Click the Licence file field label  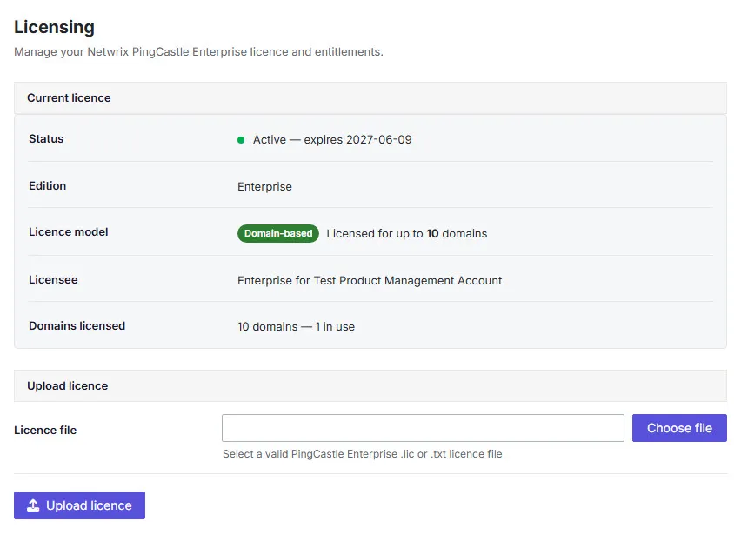point(45,430)
